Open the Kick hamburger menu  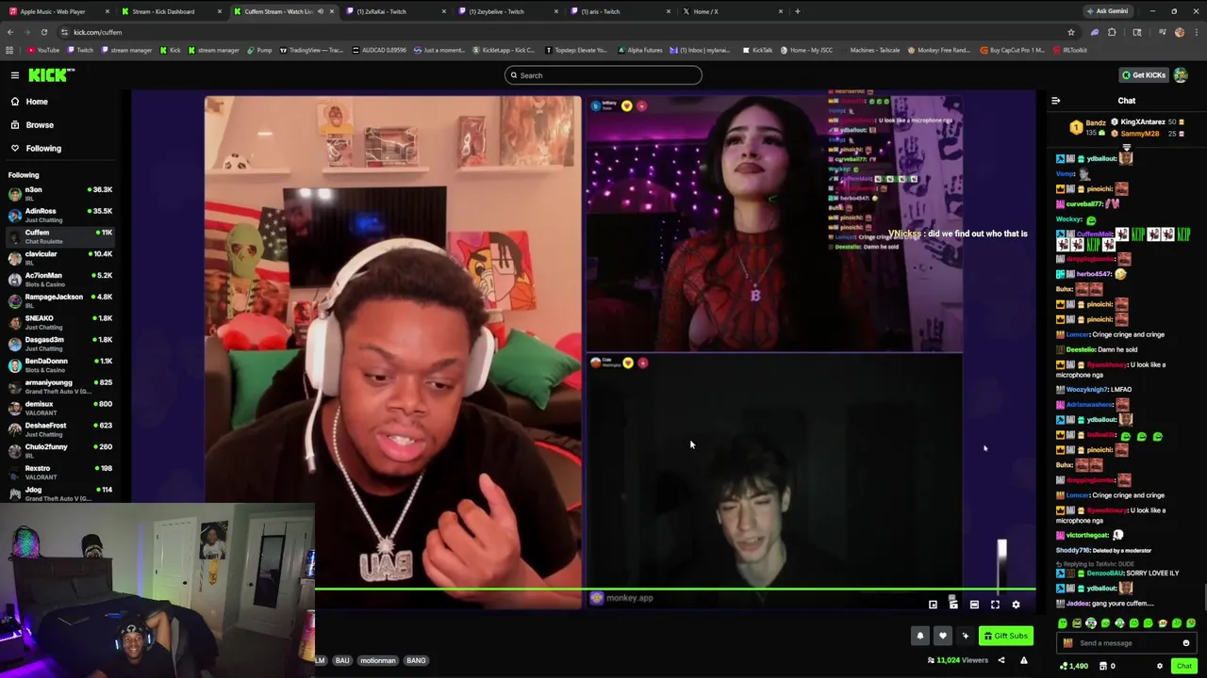[x=15, y=75]
